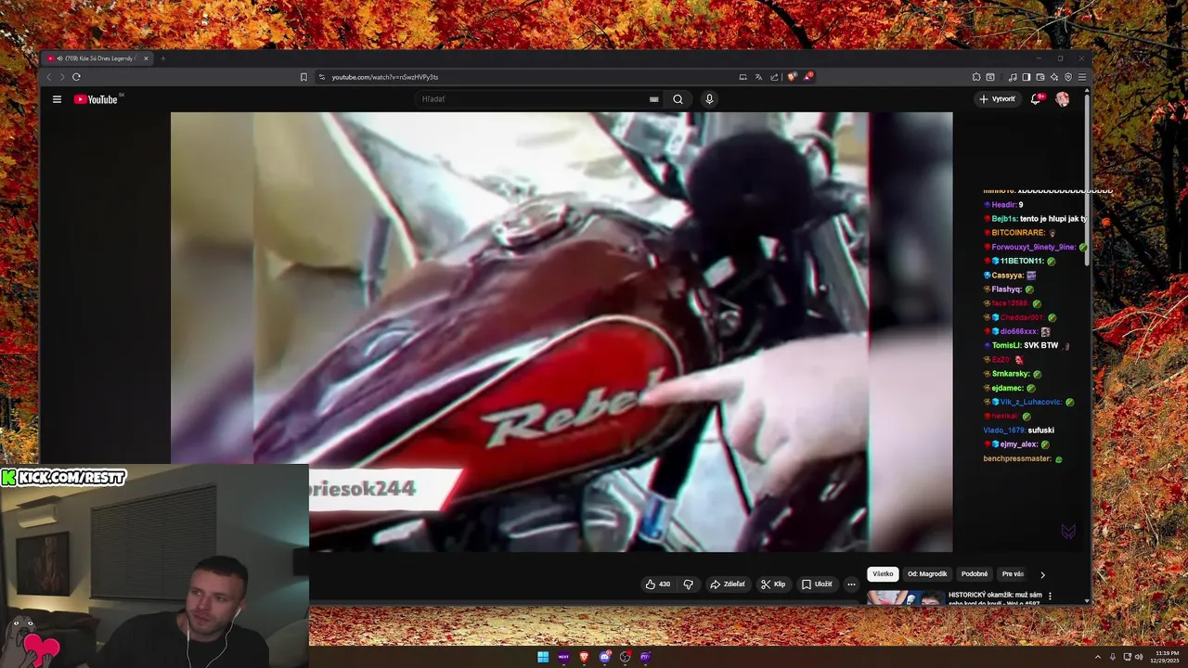Open options for HISTORICKÝ okamžik video
Image resolution: width=1188 pixels, height=668 pixels.
tap(1051, 596)
